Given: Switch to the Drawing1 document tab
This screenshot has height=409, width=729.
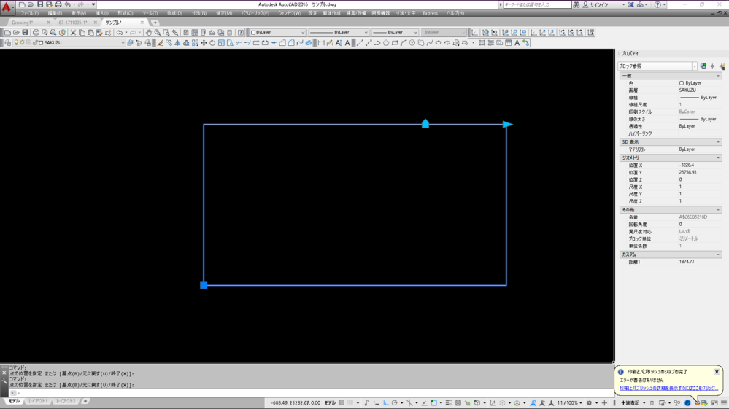Looking at the screenshot, I should tap(23, 23).
